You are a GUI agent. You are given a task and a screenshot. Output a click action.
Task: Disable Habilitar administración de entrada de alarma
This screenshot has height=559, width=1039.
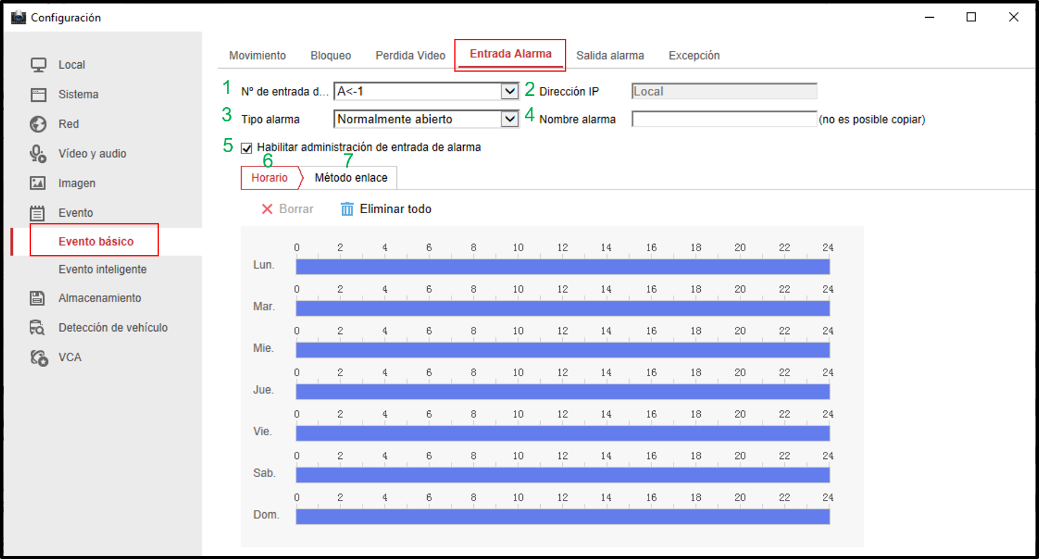click(x=247, y=148)
